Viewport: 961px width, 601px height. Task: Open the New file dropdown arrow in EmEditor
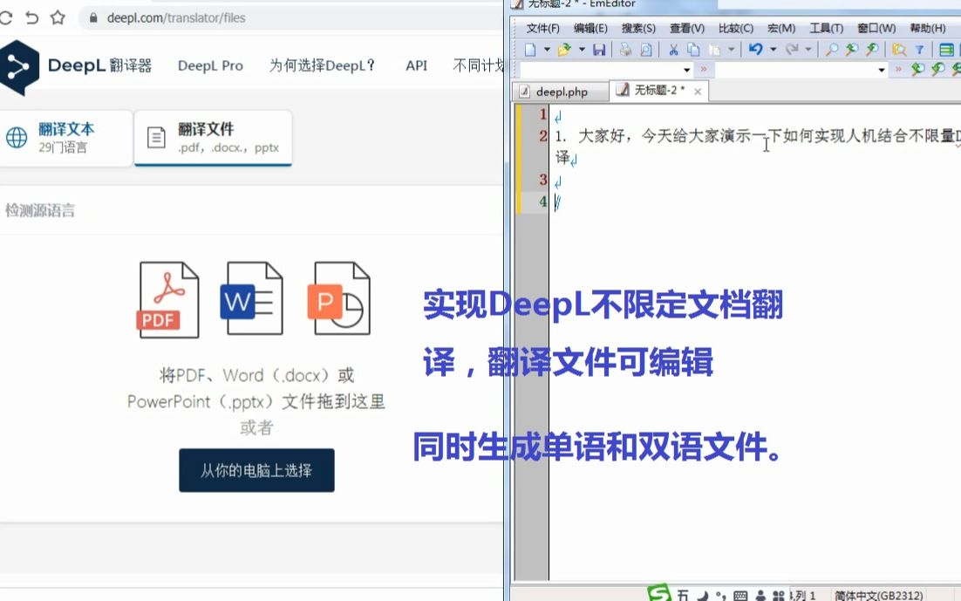pos(547,50)
